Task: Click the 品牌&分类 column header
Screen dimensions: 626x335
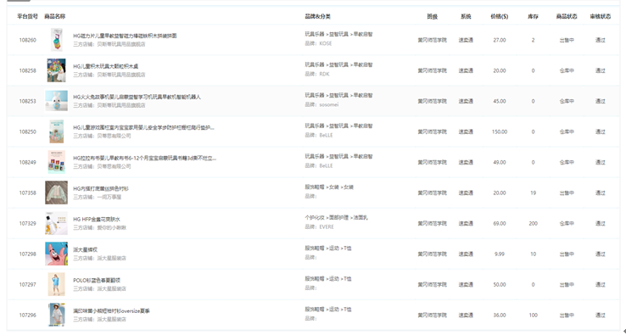Action: 318,16
